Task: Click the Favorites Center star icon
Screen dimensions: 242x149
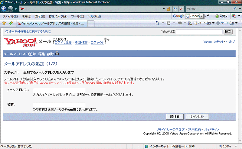Action: (x=4, y=23)
